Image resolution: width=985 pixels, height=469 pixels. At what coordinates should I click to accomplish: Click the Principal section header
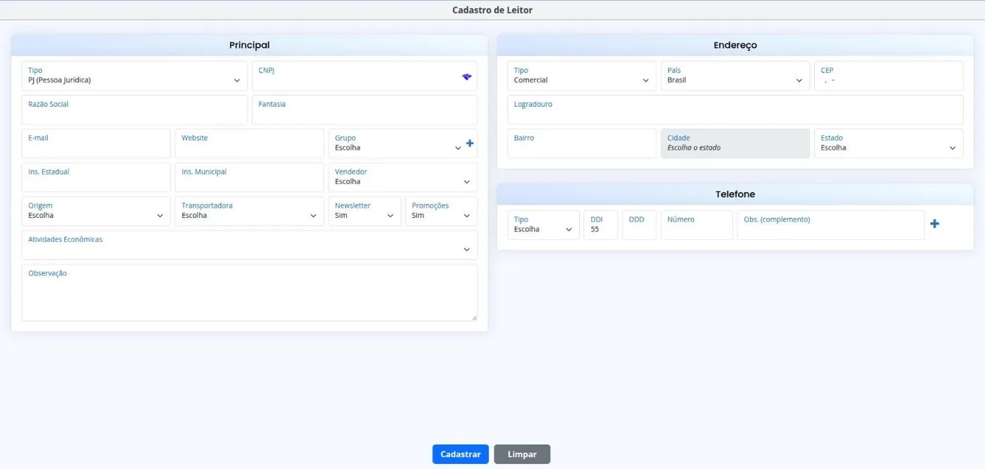pyautogui.click(x=249, y=45)
